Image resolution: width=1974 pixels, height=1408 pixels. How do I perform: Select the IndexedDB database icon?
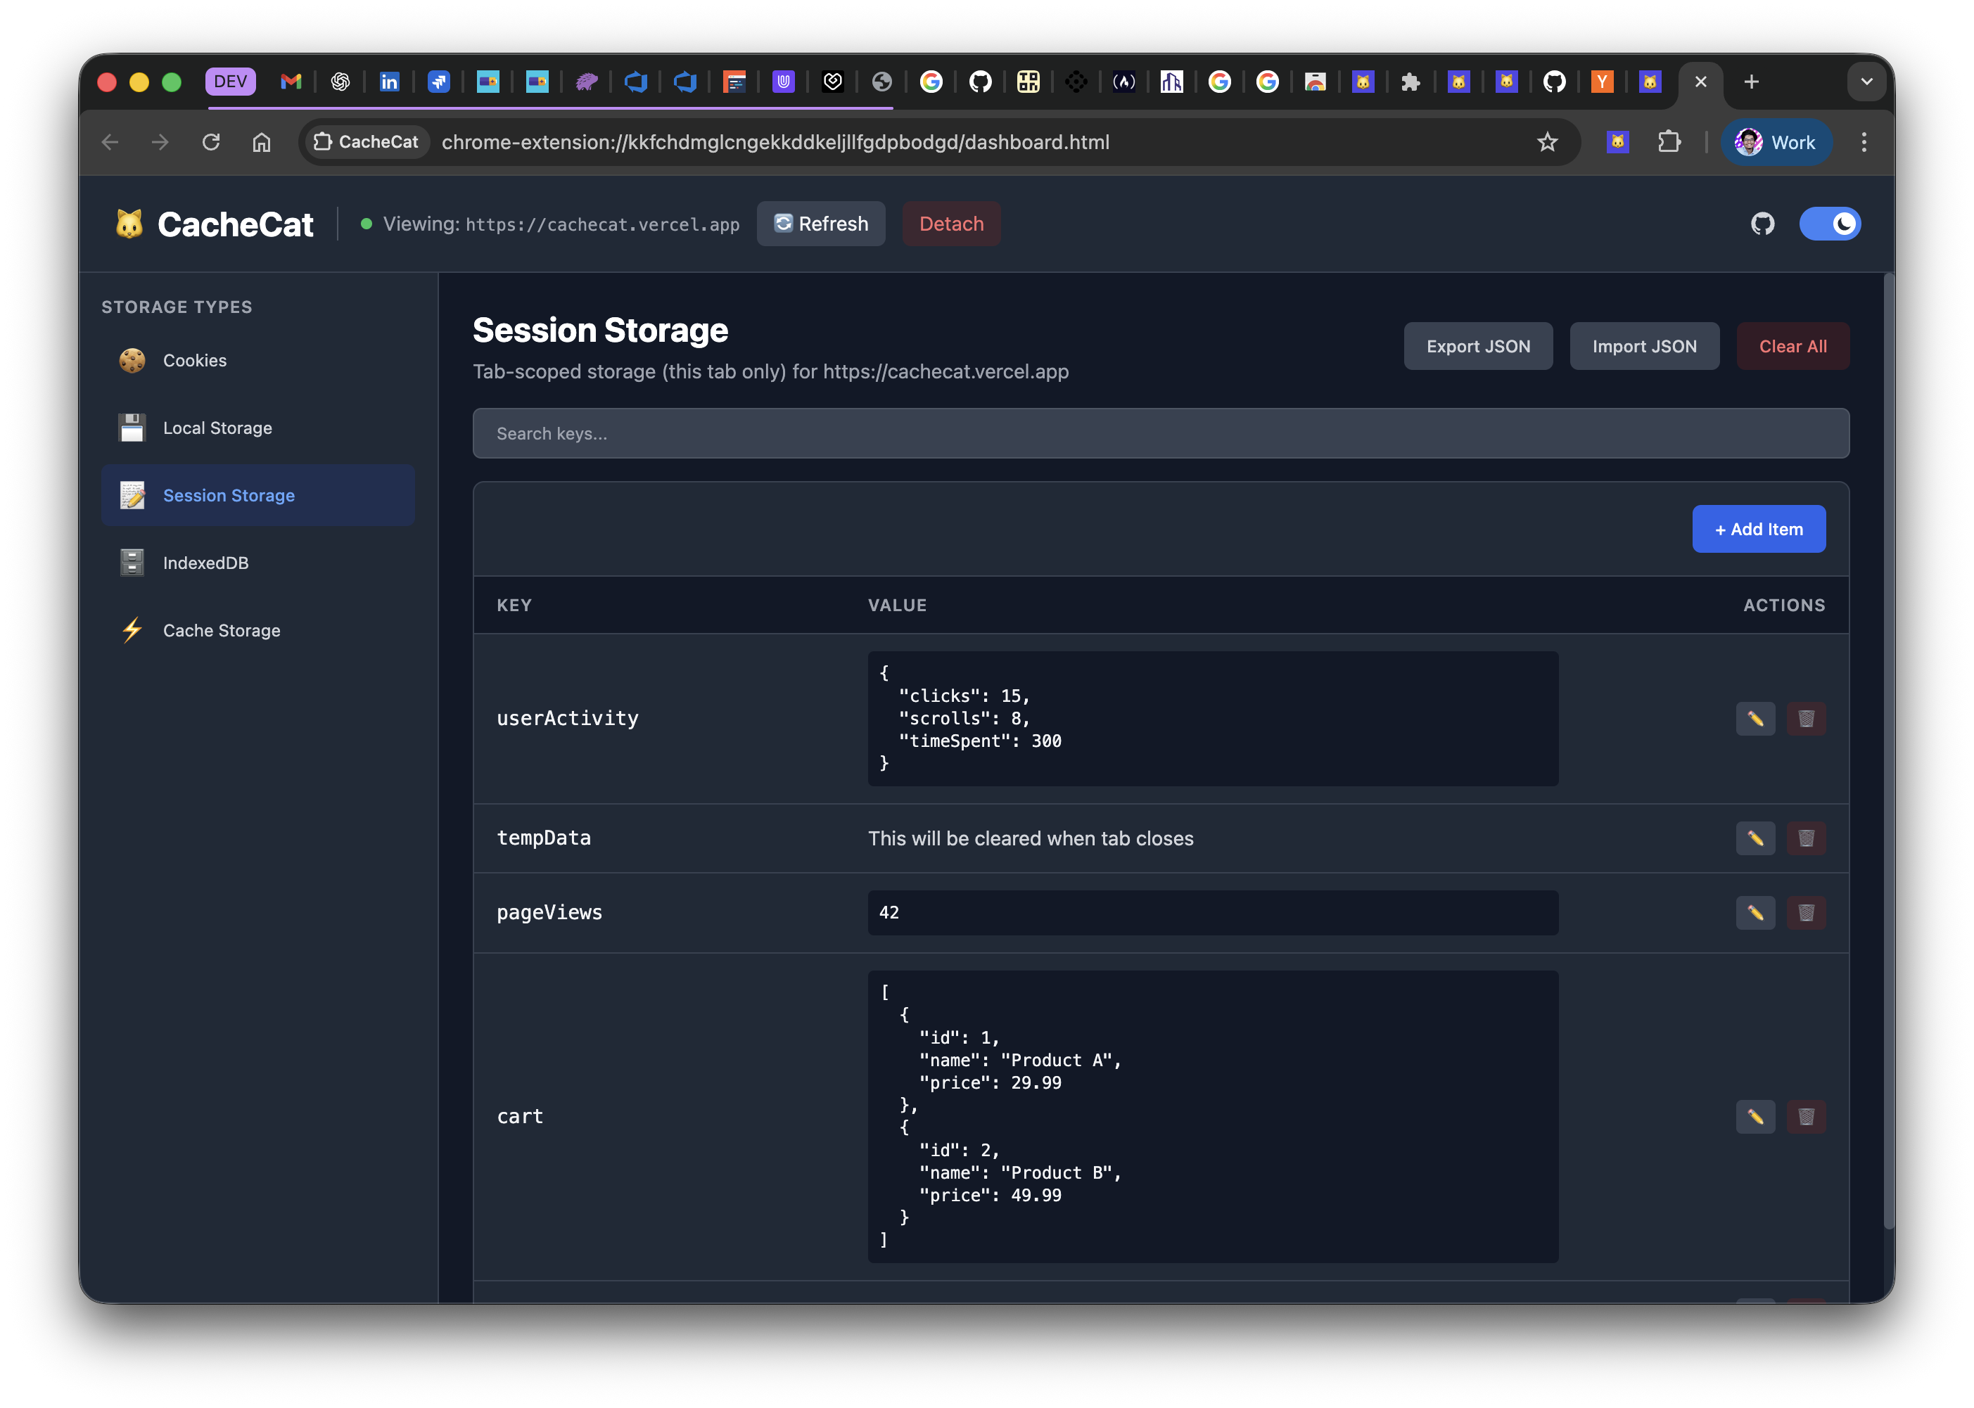132,562
